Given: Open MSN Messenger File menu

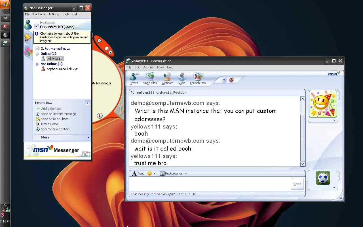Looking at the screenshot, I should pyautogui.click(x=27, y=14).
